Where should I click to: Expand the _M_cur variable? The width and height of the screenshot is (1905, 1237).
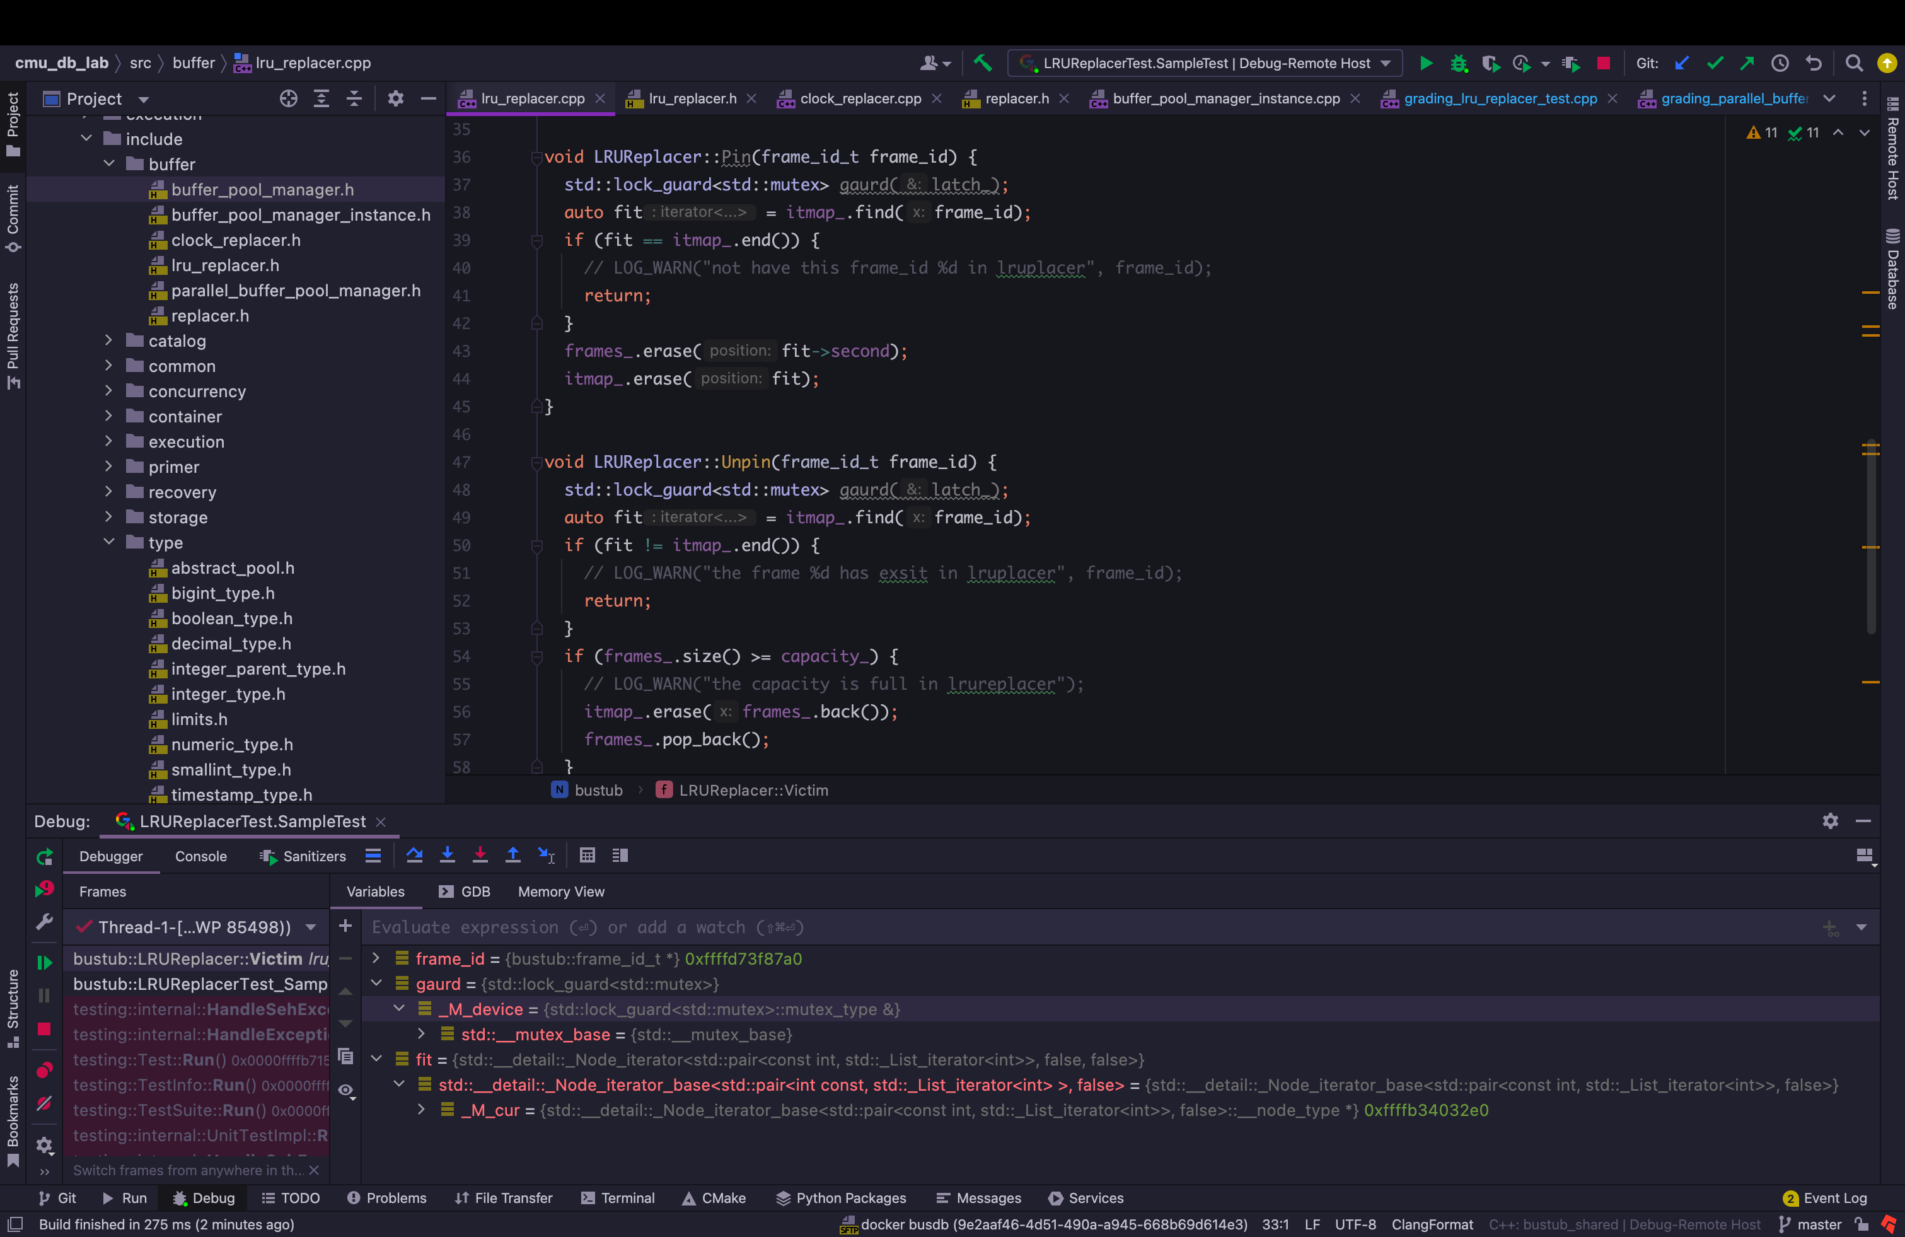point(422,1109)
